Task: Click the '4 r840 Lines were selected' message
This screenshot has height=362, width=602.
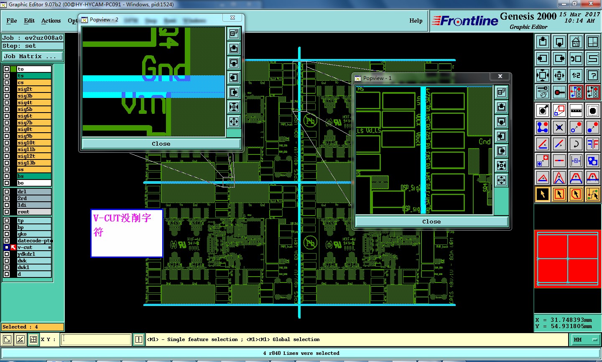Action: pyautogui.click(x=301, y=353)
